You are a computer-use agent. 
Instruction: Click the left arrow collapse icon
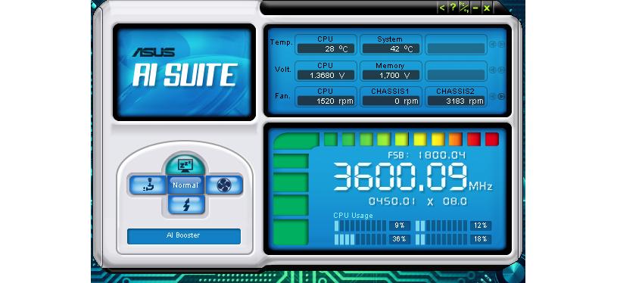[x=442, y=8]
